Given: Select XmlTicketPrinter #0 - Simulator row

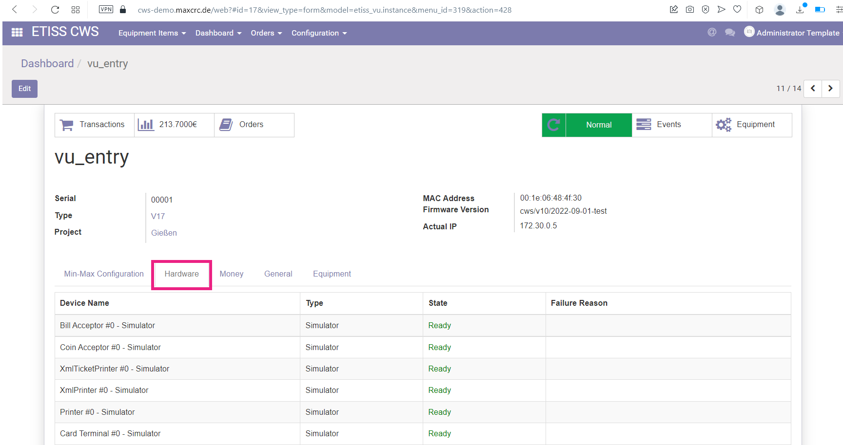Looking at the screenshot, I should tap(423, 369).
